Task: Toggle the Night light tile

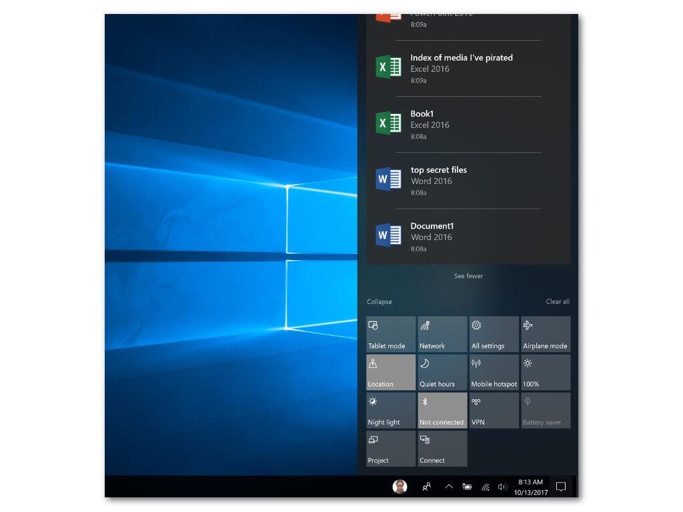Action: point(391,411)
